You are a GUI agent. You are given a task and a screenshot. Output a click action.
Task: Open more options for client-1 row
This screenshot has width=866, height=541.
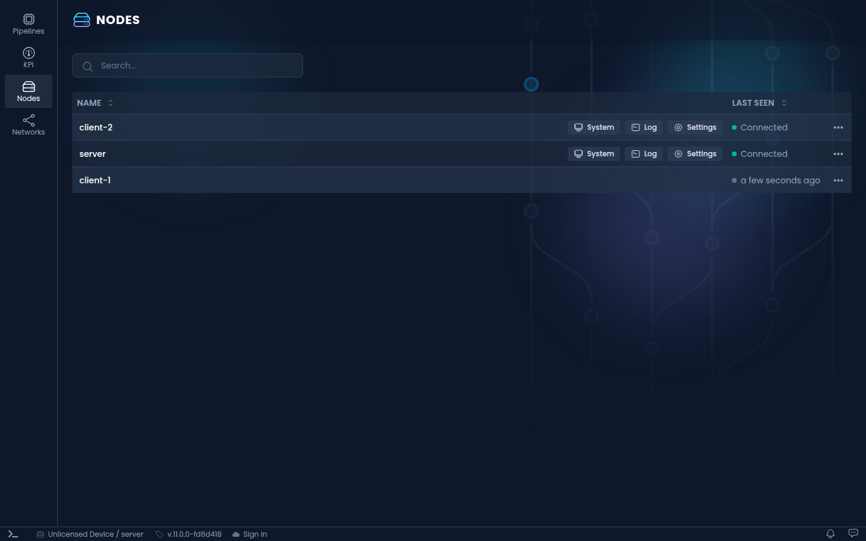click(838, 180)
